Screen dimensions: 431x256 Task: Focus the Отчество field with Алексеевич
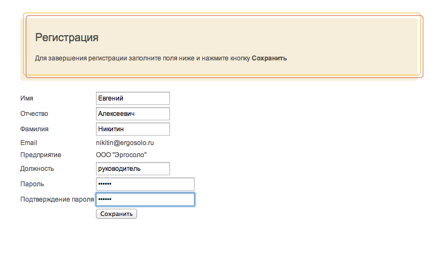(x=133, y=114)
